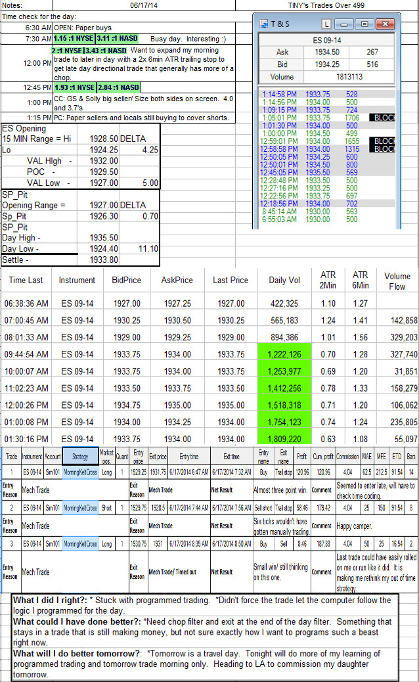Click the ATR 2Min column header

tap(328, 280)
